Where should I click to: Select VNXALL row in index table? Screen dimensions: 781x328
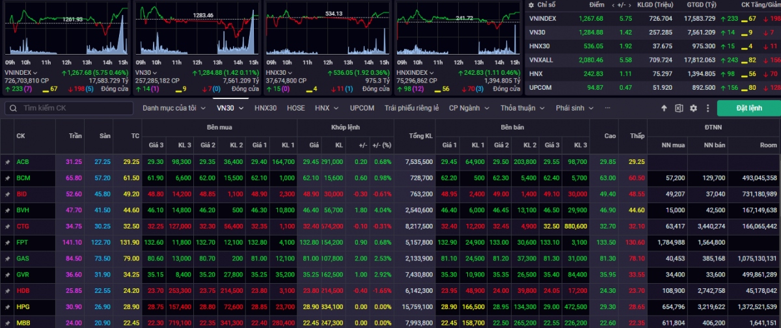(653, 59)
